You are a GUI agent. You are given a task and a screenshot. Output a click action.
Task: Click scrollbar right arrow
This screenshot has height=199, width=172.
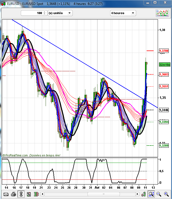[x=137, y=194]
